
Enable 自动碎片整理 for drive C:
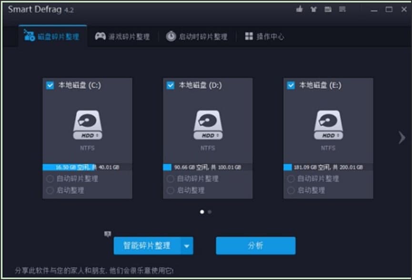(x=50, y=179)
